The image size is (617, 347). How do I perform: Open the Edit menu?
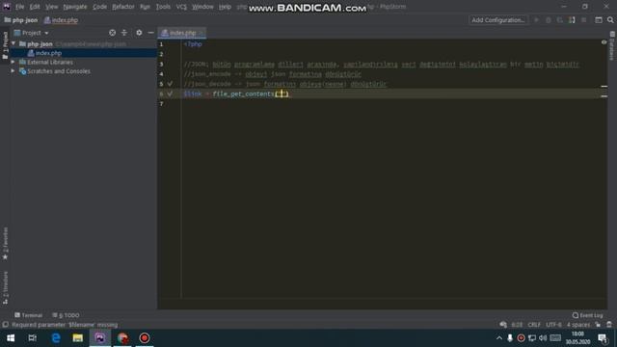click(x=35, y=7)
